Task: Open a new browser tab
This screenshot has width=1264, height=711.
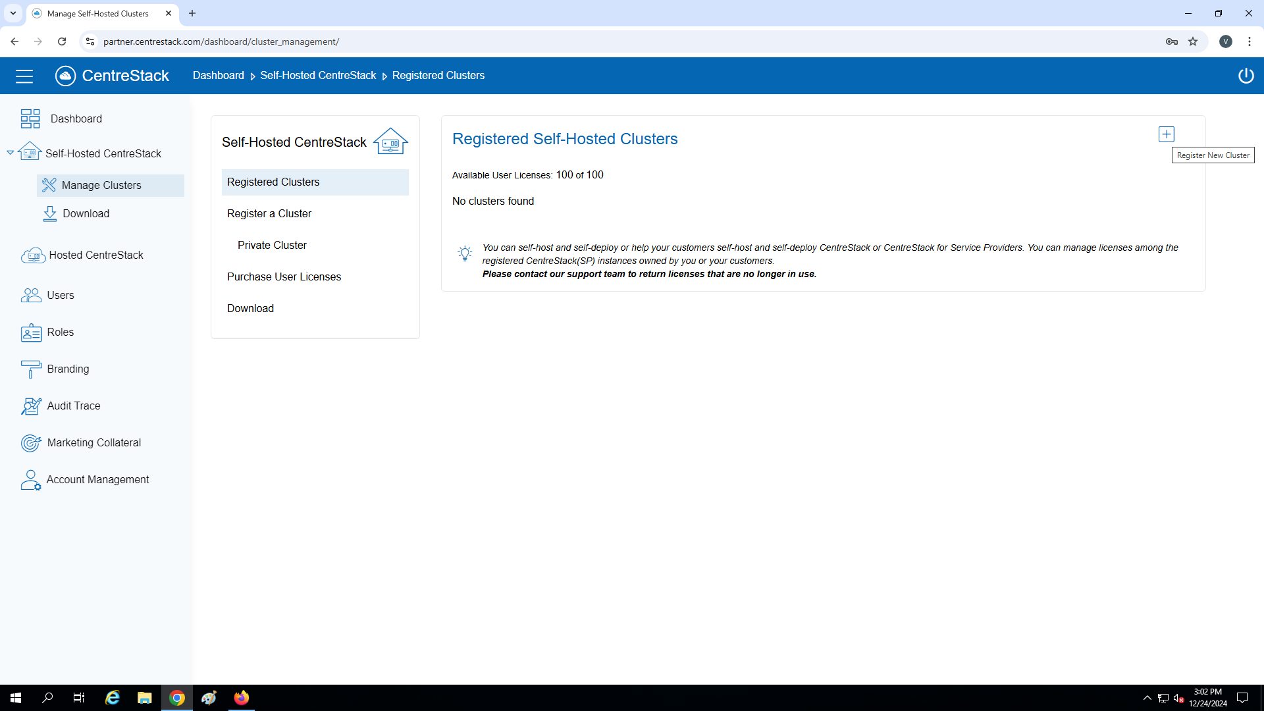Action: tap(192, 13)
